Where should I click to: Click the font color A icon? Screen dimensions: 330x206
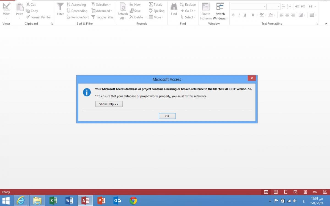tap(253, 15)
